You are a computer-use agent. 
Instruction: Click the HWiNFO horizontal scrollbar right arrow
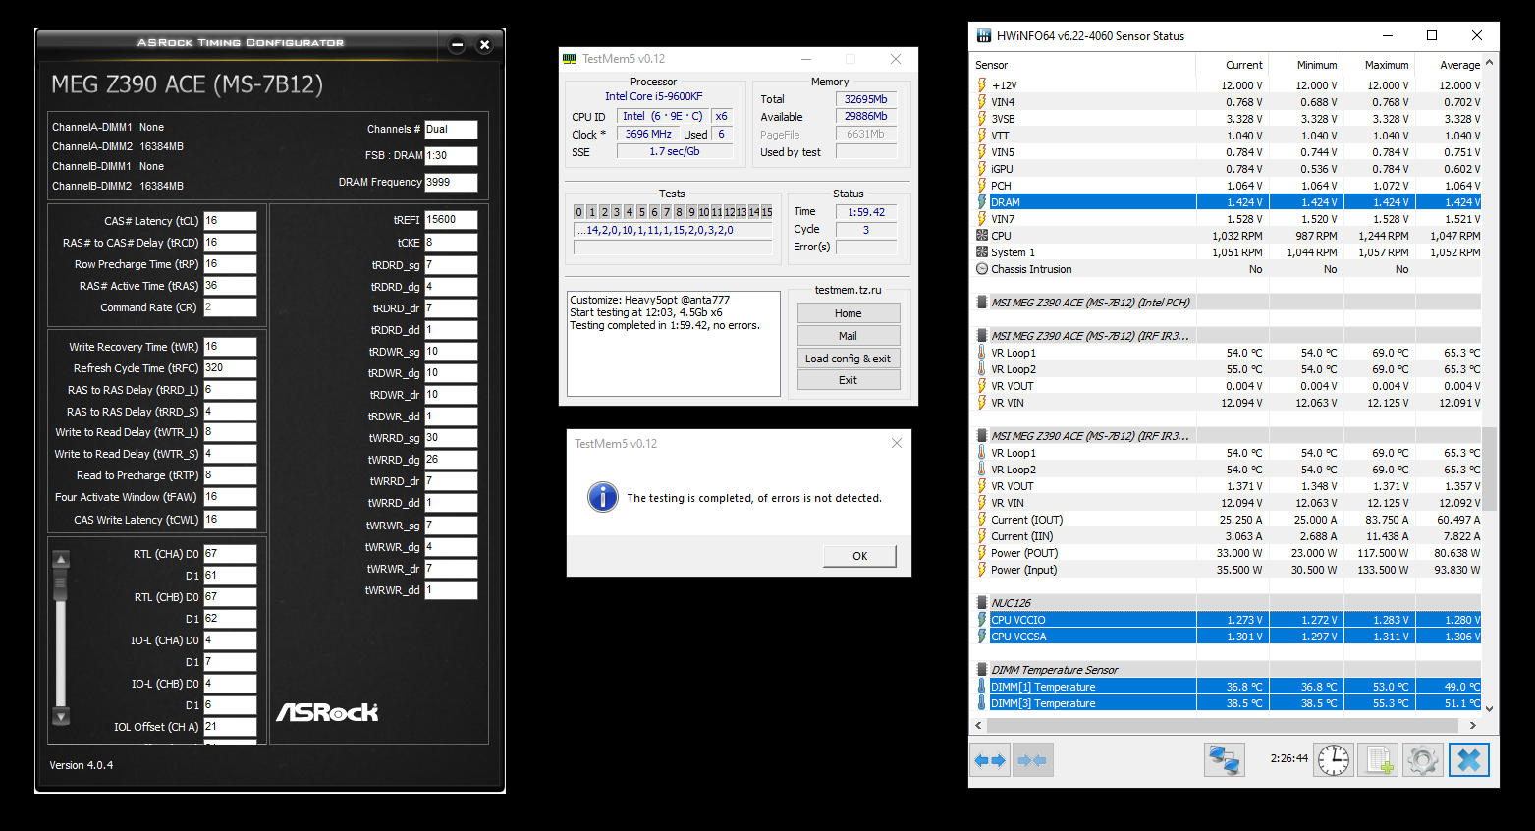pos(1473,725)
